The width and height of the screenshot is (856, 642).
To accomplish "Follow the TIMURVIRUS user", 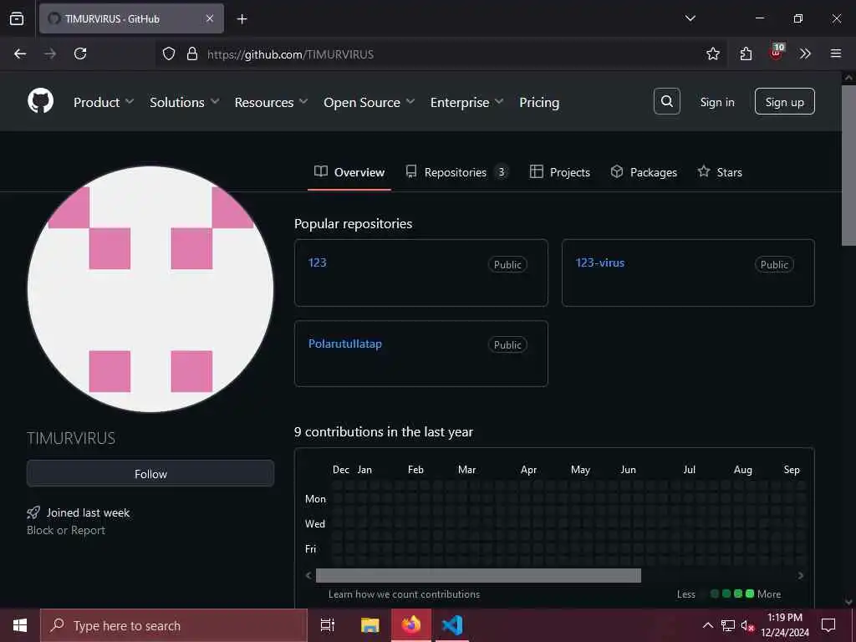I will pos(150,473).
